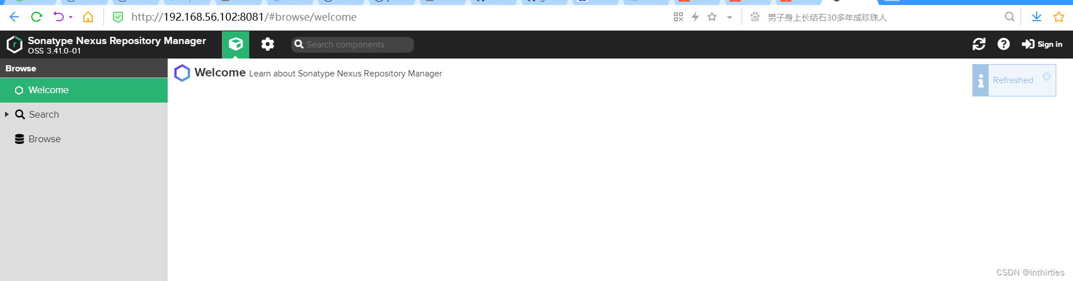
Task: Click the lightning speed mode icon
Action: pyautogui.click(x=695, y=17)
